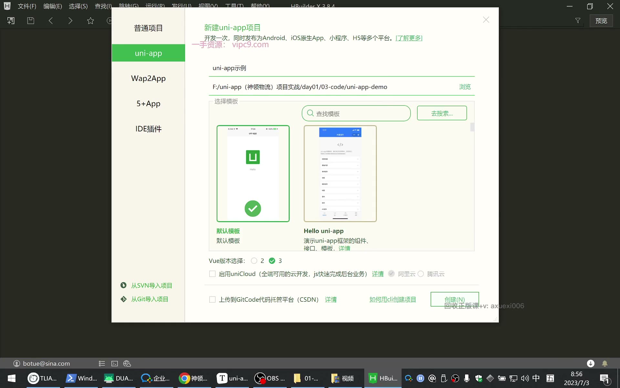Viewport: 620px width, 388px height.
Task: Select the Hello uni-app template thumbnail
Action: (340, 174)
